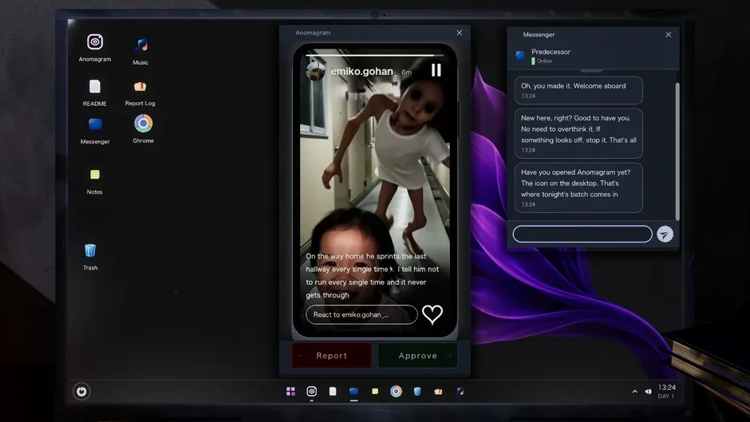Switch to Ghrome in the taskbar
Screen dimensions: 750x422
[x=396, y=392]
